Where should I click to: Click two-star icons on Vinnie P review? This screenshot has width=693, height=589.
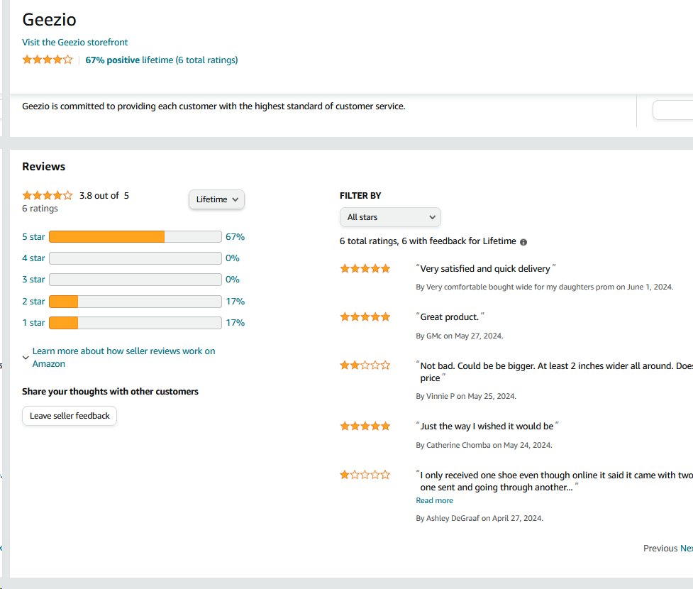(365, 365)
